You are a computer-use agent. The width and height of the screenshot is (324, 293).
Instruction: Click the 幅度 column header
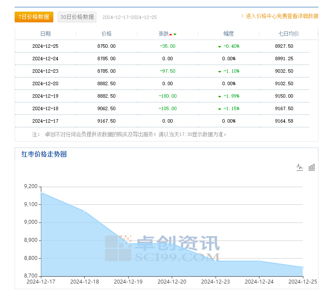click(x=228, y=34)
